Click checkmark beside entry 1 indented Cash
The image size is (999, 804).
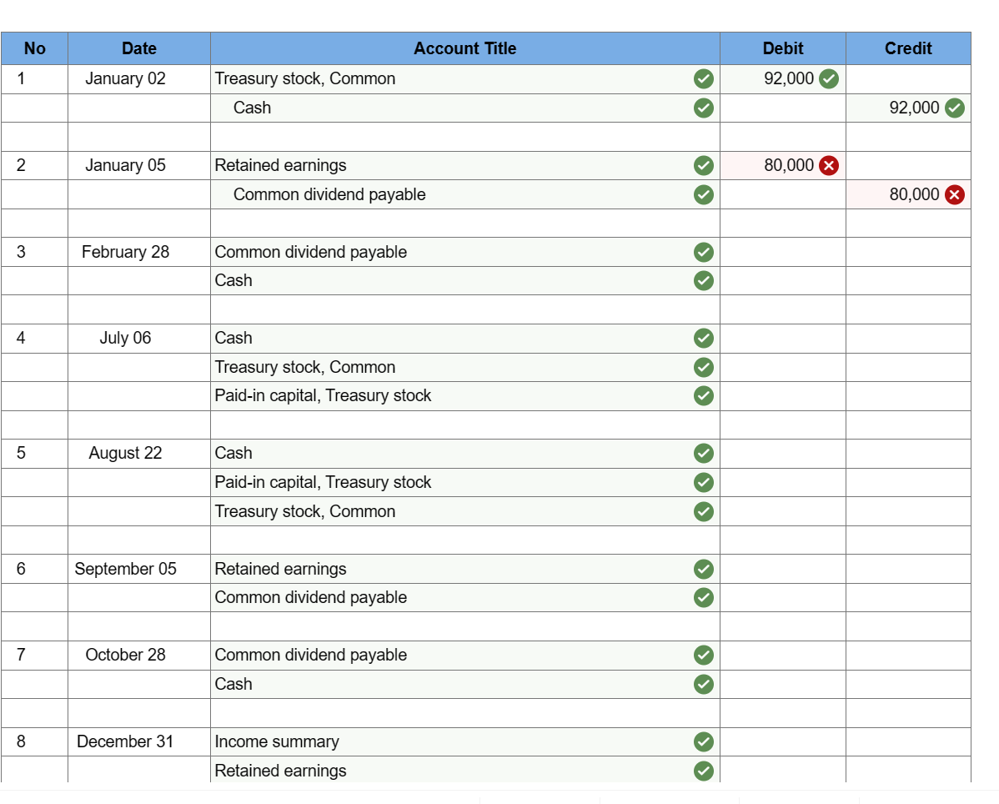[703, 108]
